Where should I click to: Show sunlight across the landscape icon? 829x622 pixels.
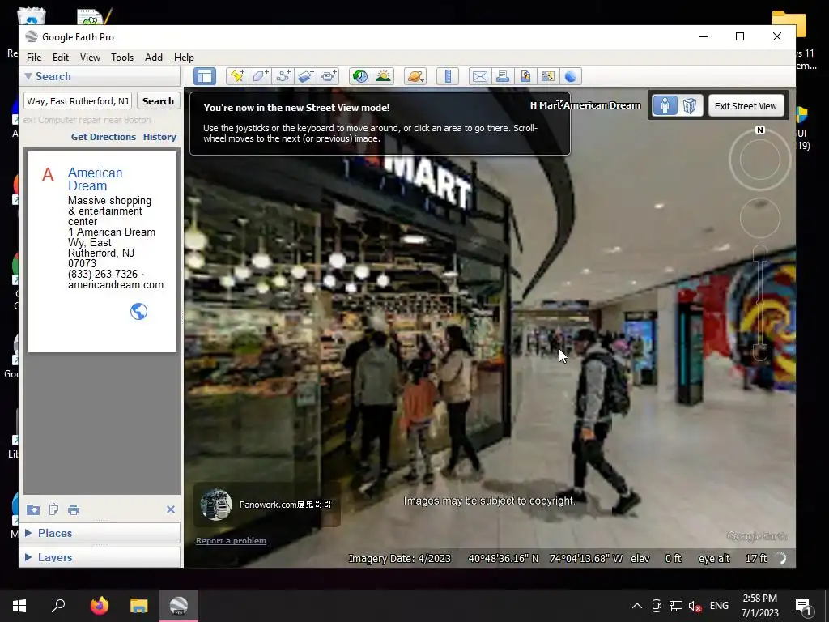(383, 76)
